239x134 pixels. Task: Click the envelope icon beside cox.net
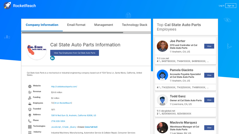(x=160, y=58)
